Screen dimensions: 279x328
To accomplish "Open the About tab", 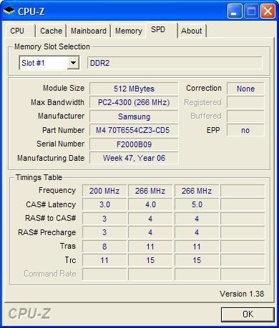I will 192,31.
